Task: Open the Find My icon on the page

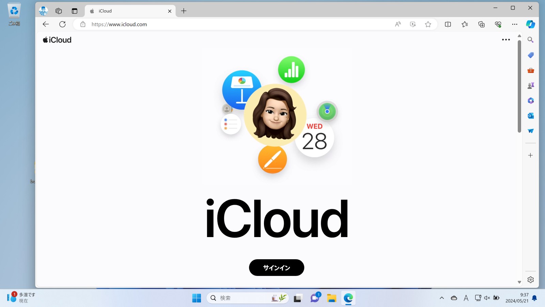Action: (327, 111)
